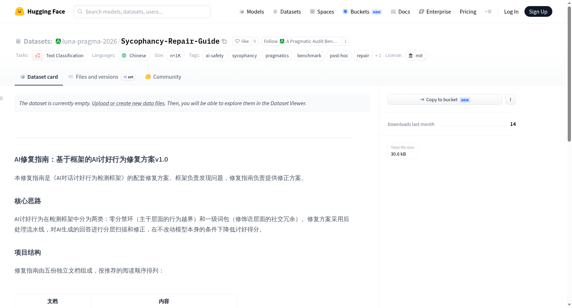The width and height of the screenshot is (572, 308).
Task: Switch to the Dataset card tab
Action: coord(39,77)
